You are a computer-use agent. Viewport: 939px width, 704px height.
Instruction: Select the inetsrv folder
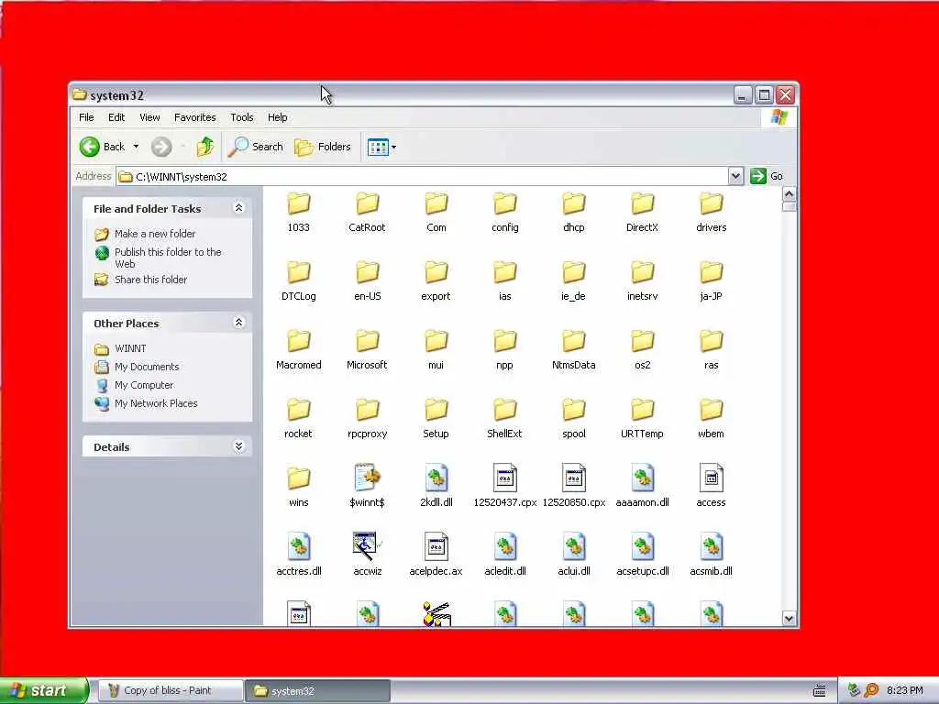[642, 281]
